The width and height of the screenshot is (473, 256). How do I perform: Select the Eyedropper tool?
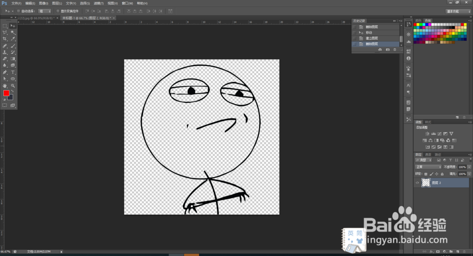13,39
